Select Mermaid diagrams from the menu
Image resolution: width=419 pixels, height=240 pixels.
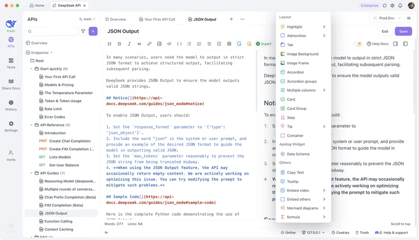(x=303, y=208)
